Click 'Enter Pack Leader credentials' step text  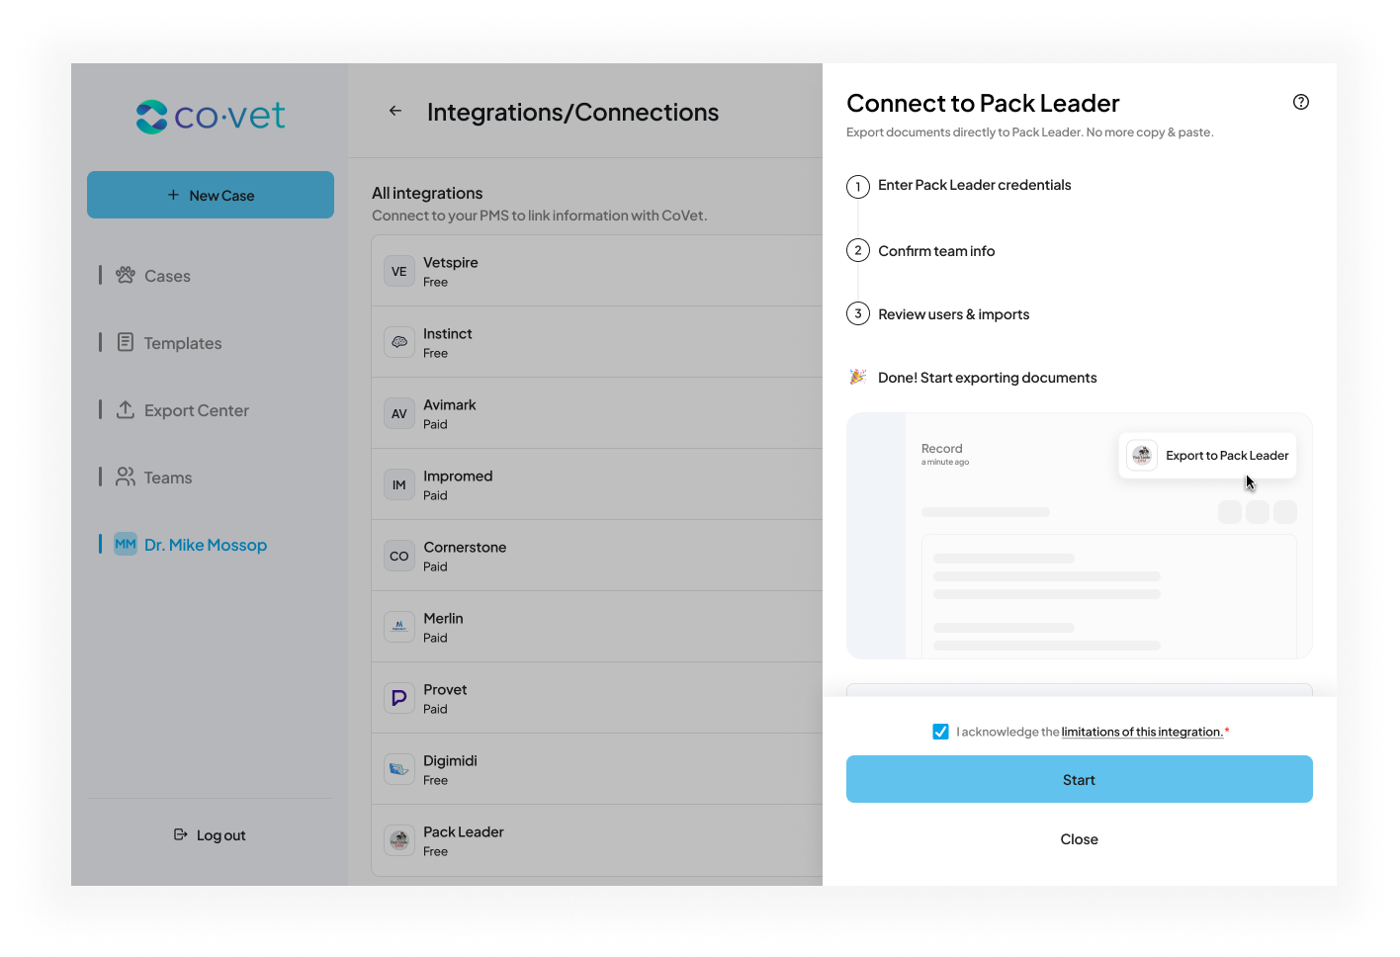coord(975,185)
